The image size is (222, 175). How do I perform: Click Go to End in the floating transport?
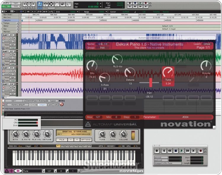coord(193,151)
